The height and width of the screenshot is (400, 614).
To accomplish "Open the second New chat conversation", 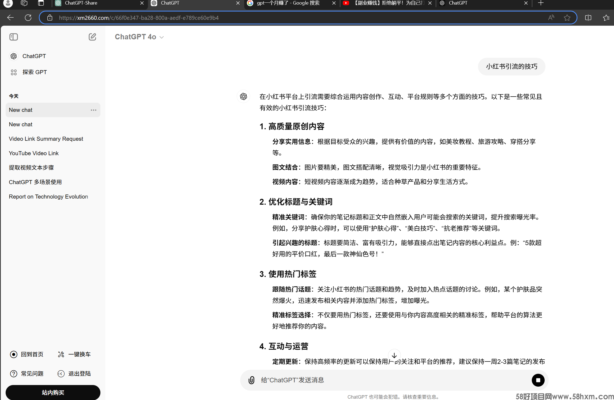I will pyautogui.click(x=53, y=124).
